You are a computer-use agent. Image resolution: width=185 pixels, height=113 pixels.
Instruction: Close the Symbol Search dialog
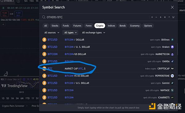tap(172, 7)
